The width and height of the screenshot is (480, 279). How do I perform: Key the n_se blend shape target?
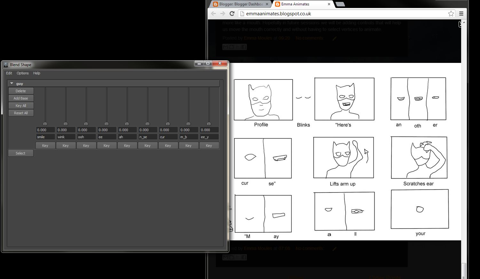pyautogui.click(x=148, y=146)
